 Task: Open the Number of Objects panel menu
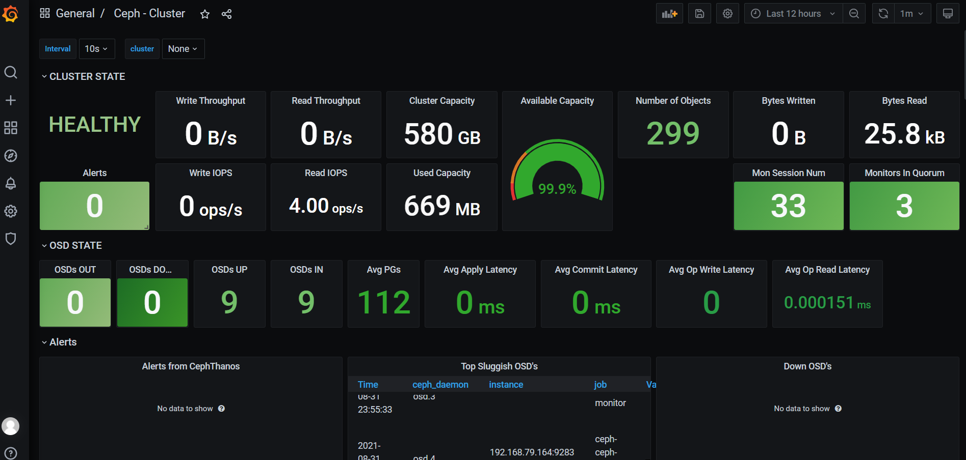pos(673,101)
